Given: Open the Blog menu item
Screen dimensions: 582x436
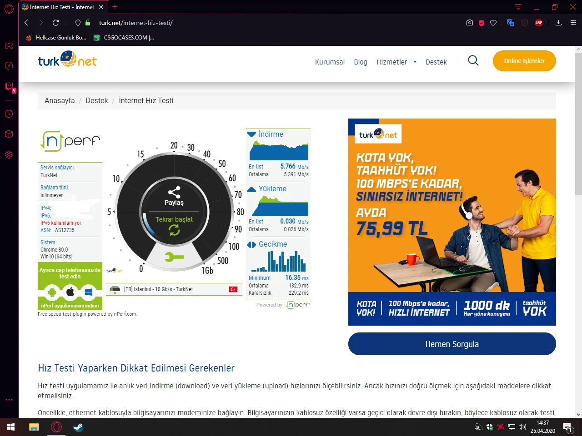Looking at the screenshot, I should [x=361, y=62].
